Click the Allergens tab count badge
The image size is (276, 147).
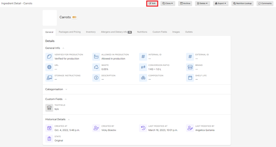click(x=130, y=32)
